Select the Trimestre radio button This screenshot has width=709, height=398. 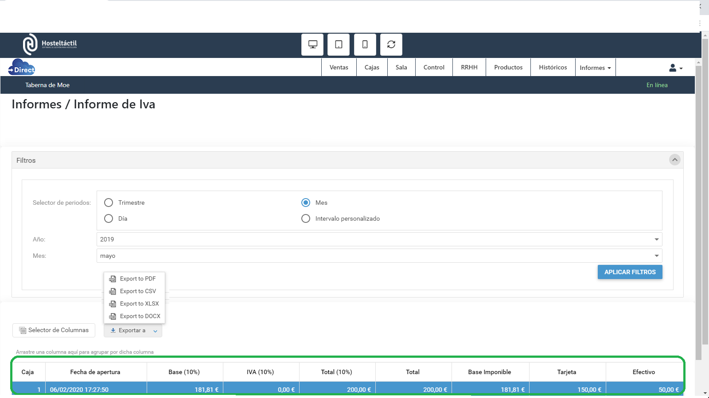[x=109, y=203]
